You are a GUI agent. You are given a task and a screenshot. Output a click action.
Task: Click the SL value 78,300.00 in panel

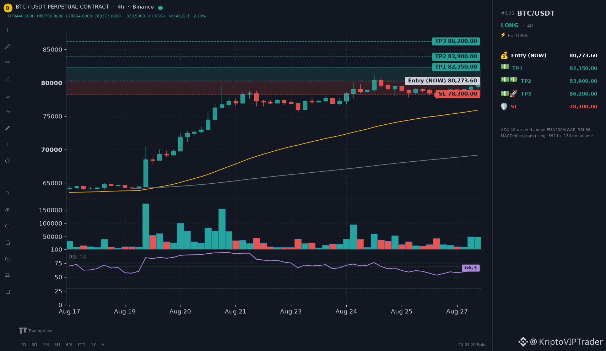(583, 107)
